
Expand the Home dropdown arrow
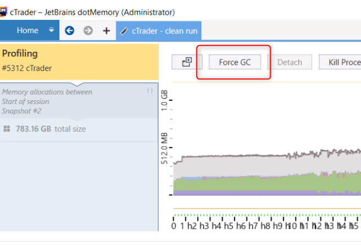[x=51, y=30]
